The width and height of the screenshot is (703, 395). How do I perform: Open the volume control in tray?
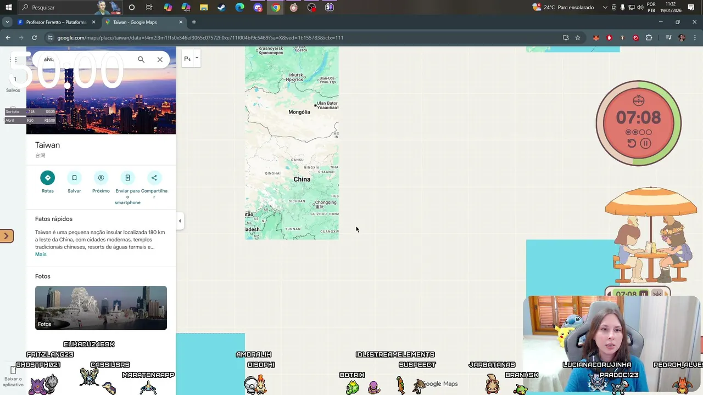[x=640, y=8]
